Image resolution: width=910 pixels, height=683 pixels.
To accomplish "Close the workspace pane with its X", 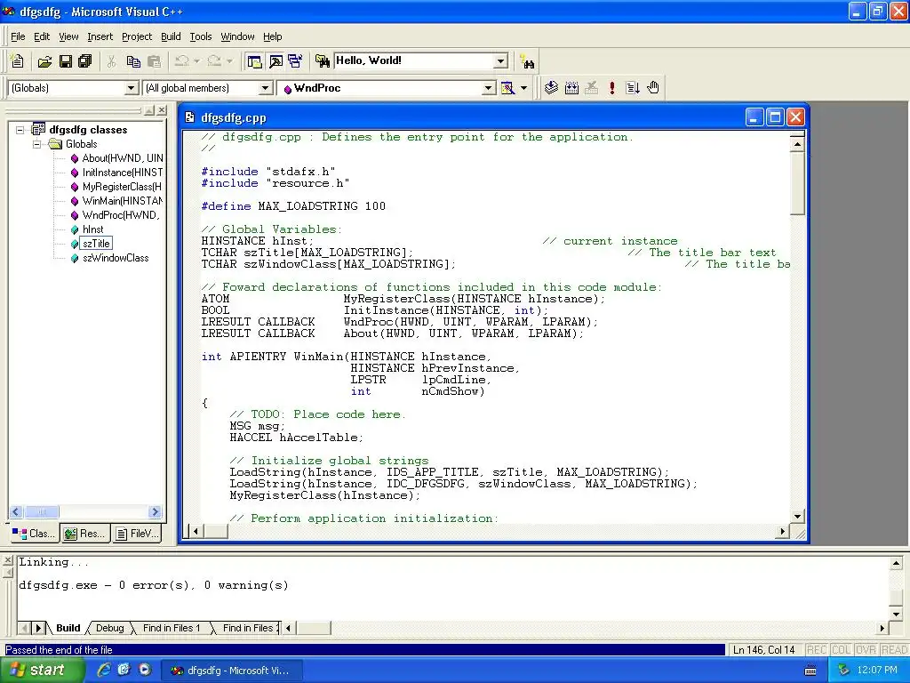I will click(162, 109).
